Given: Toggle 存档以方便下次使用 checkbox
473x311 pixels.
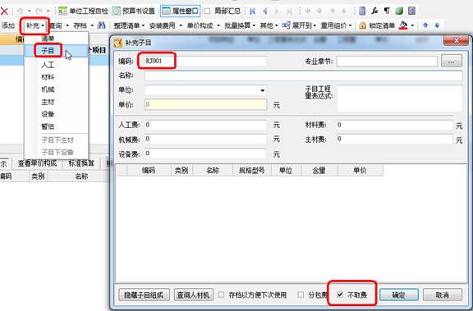Looking at the screenshot, I should 221,295.
